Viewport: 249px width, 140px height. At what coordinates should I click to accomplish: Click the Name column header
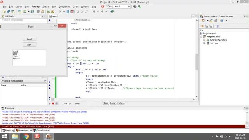(x=4, y=86)
